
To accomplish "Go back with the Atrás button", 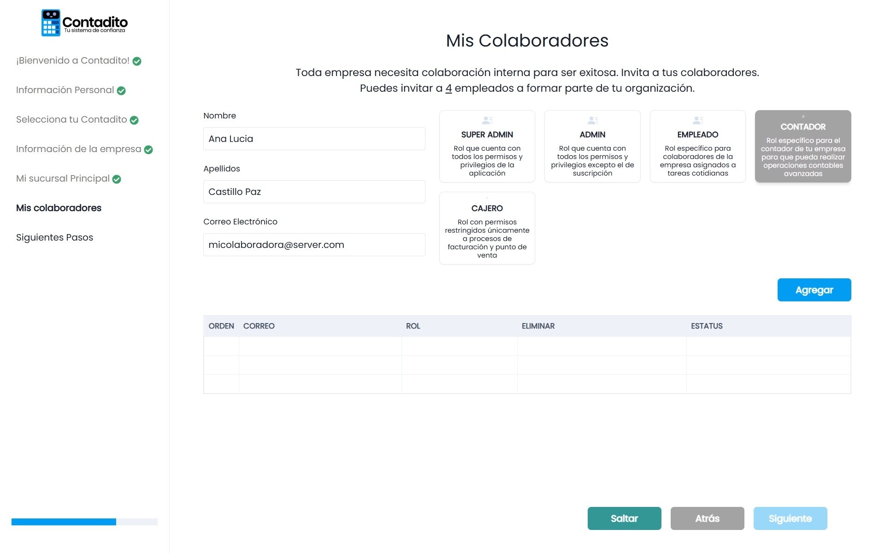I will pos(707,518).
